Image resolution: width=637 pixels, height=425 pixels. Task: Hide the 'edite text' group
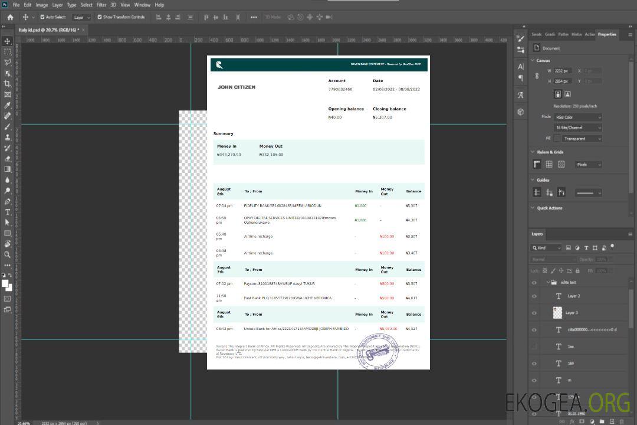click(534, 283)
